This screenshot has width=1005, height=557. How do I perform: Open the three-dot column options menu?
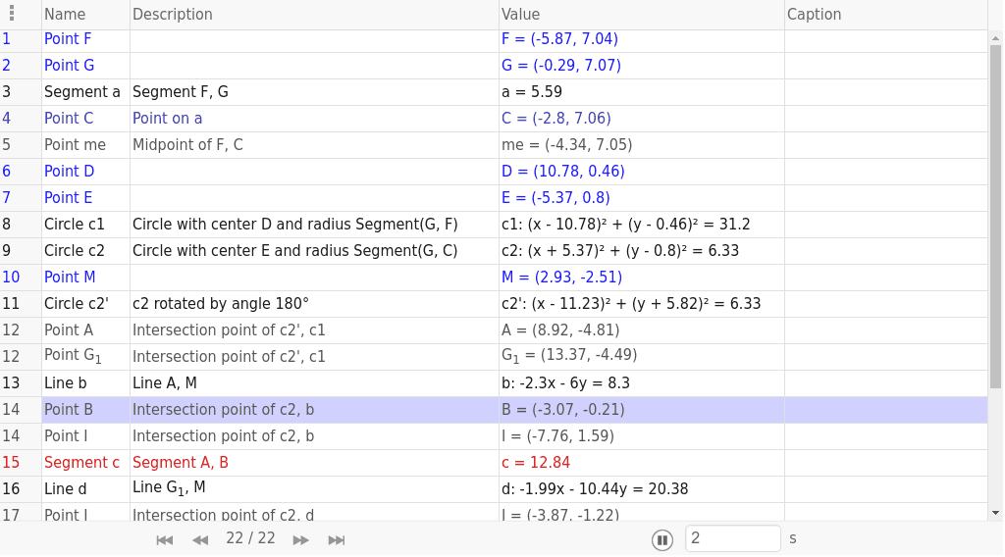coord(12,14)
